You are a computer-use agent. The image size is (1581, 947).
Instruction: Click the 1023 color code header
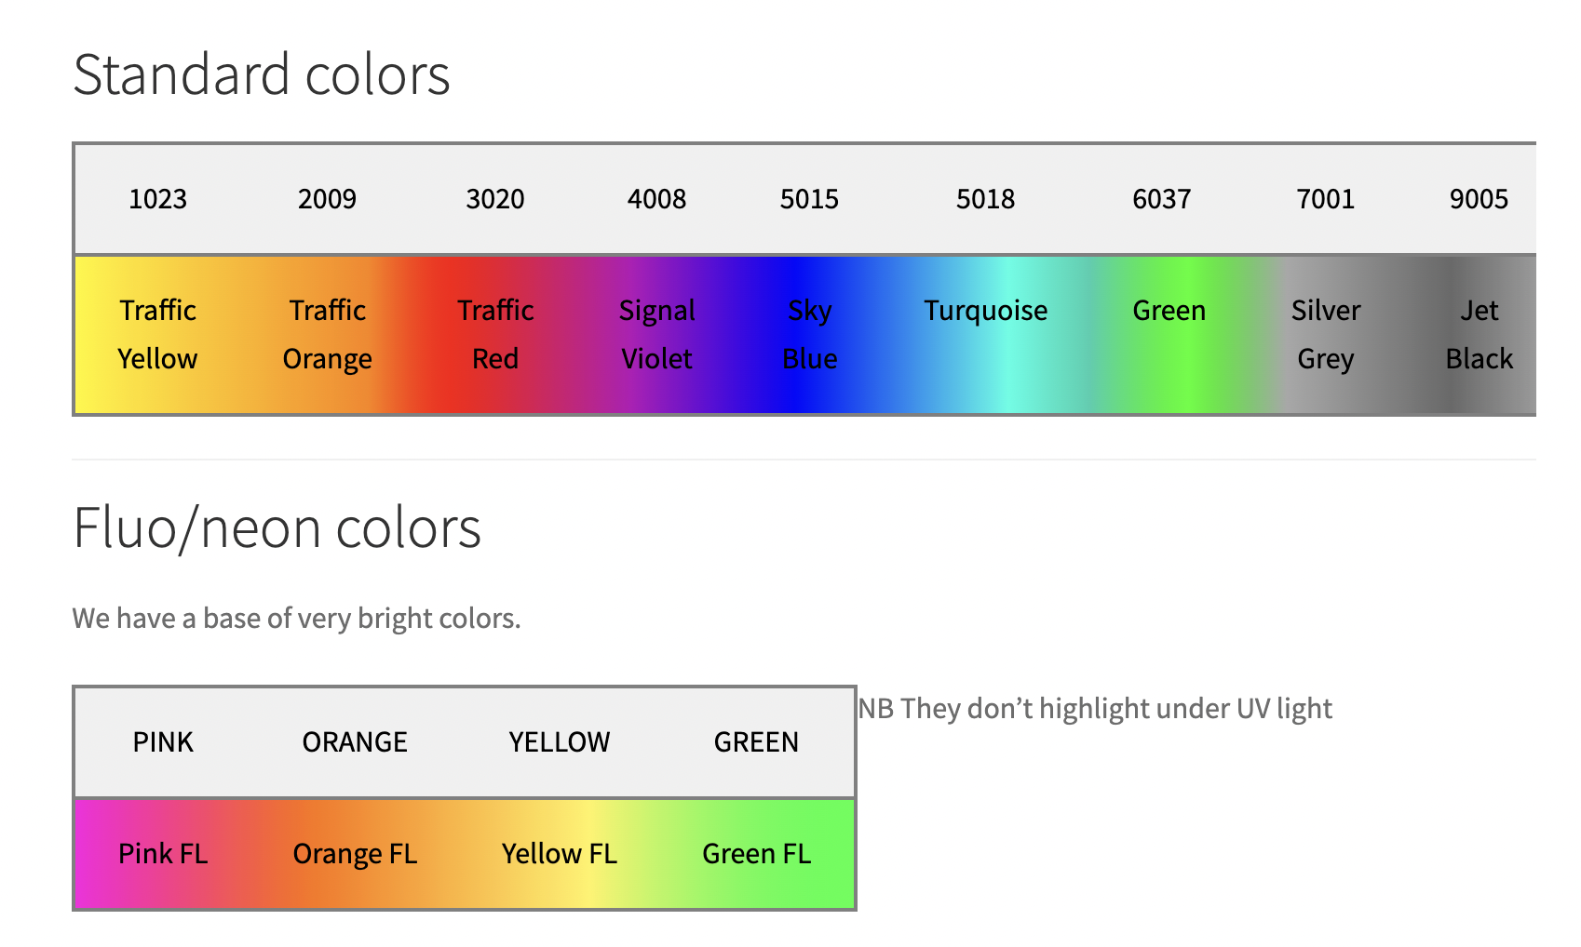click(158, 199)
